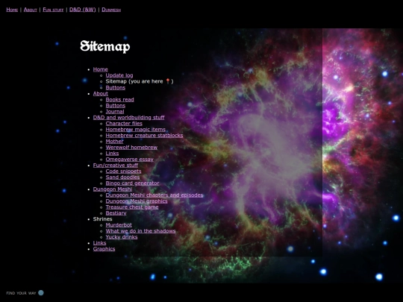Open Dunmeshi in top navigation
The image size is (403, 302).
click(x=111, y=10)
